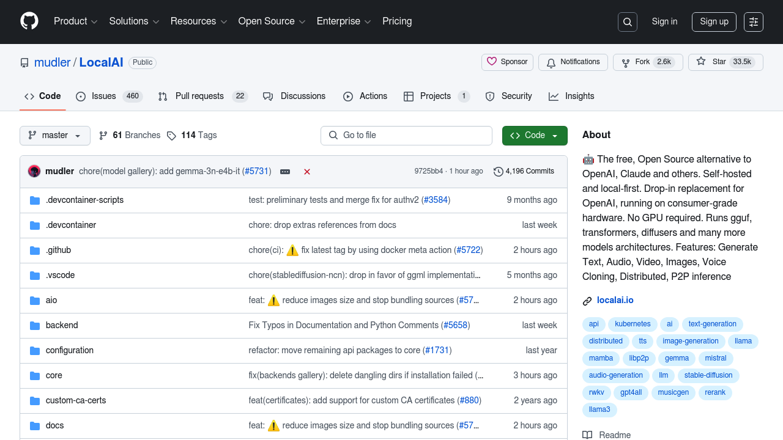
Task: Click mudler's avatar in commit row
Action: point(34,171)
